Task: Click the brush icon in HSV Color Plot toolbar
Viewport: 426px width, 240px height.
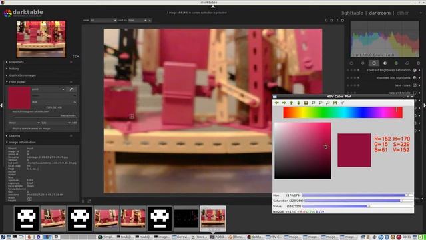Action: tap(343, 103)
